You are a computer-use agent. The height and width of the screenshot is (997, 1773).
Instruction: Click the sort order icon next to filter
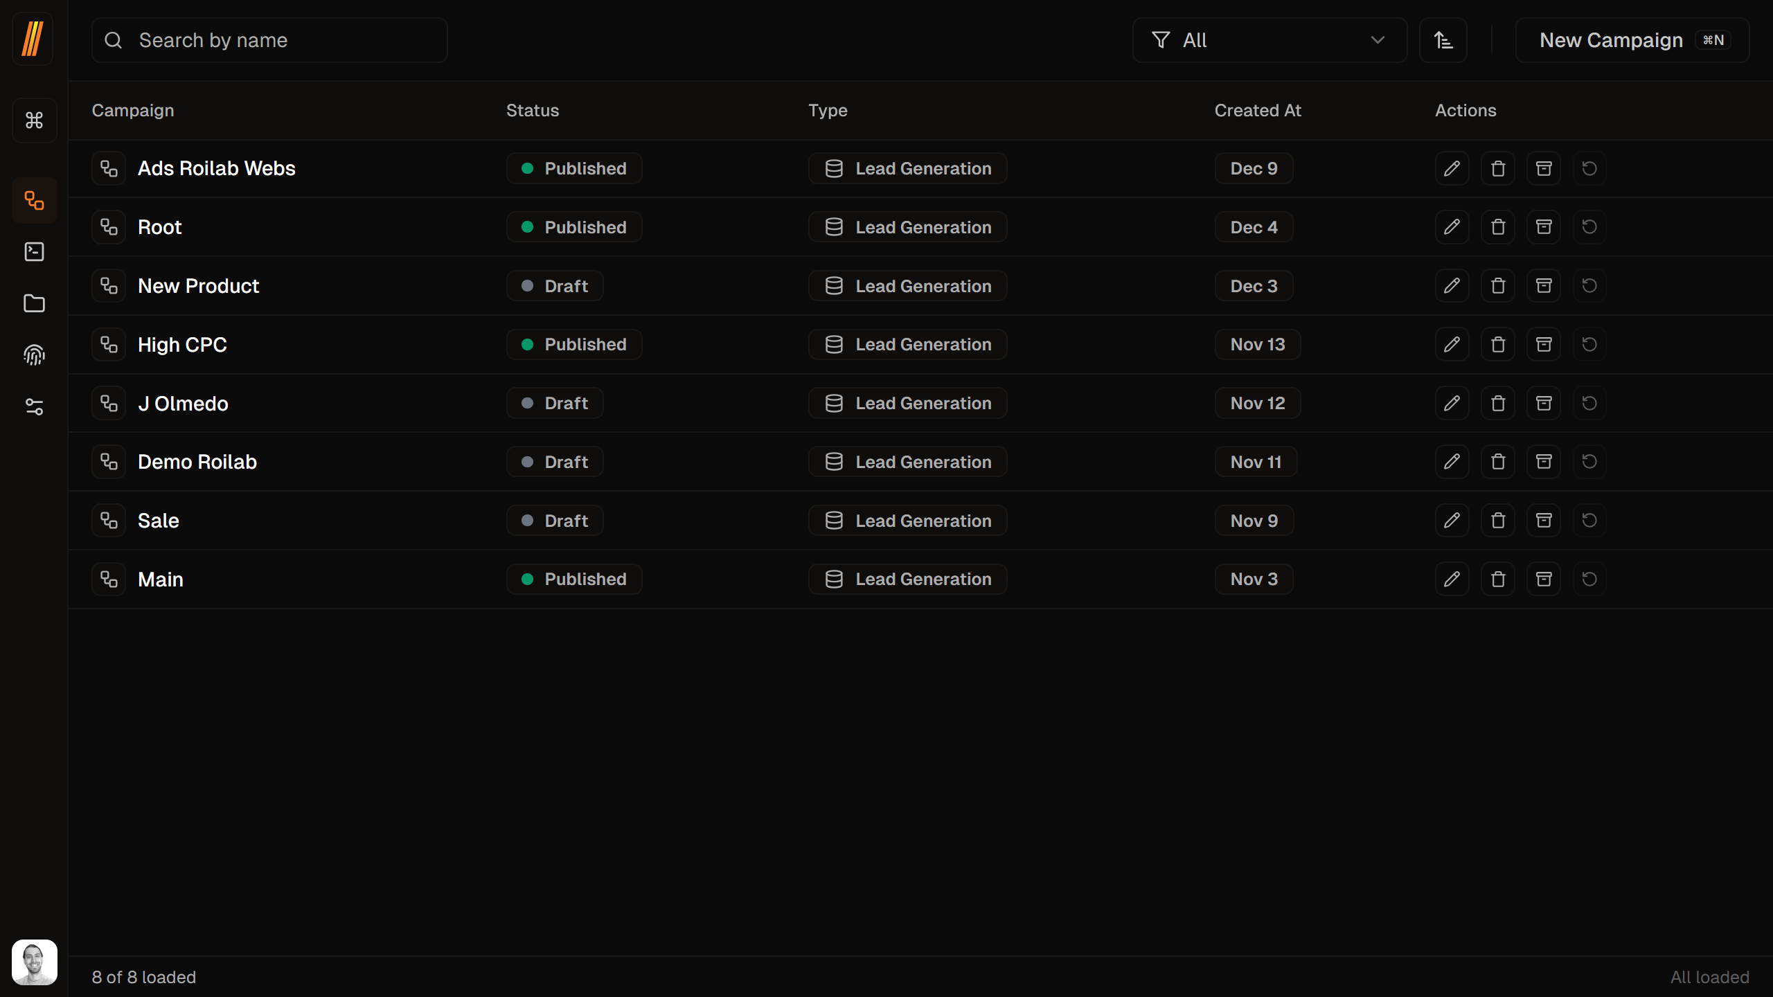(1443, 39)
